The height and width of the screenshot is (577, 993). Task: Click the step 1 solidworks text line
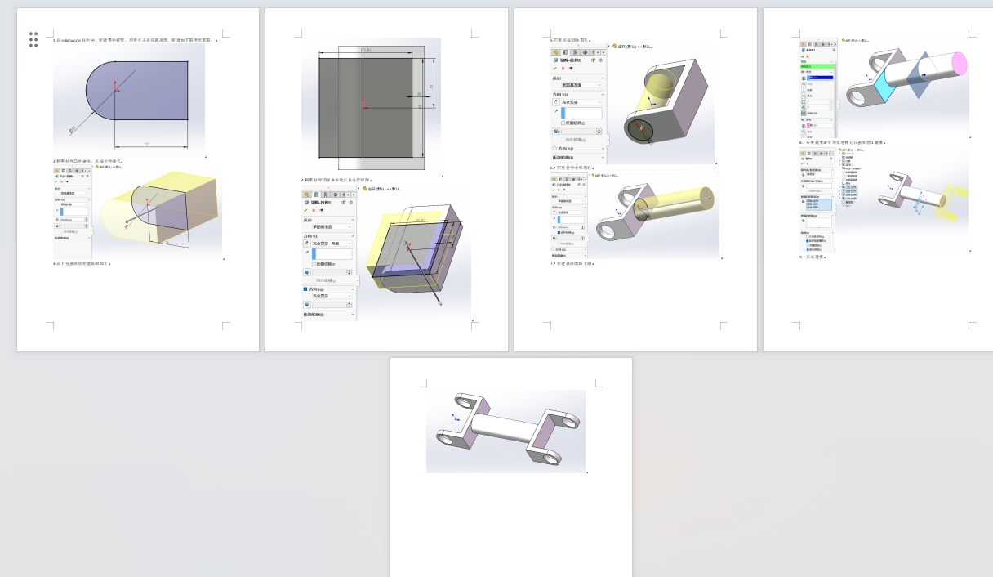point(134,40)
